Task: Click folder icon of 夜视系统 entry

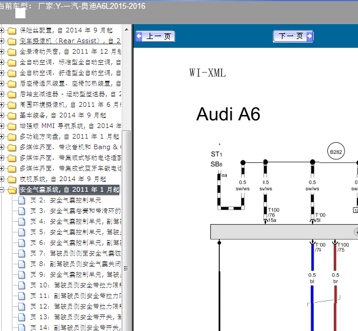Action: [12, 179]
